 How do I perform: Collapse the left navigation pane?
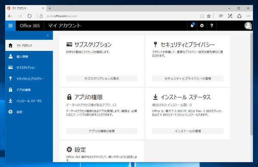[48, 35]
